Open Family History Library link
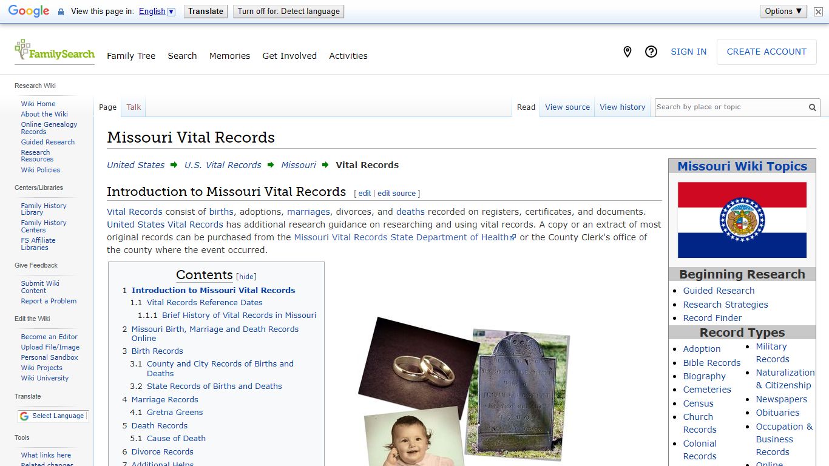Screen dimensions: 829x466 (44, 209)
